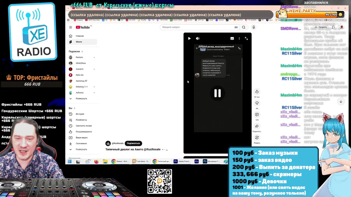Open the GPT 4o bookmark
Screen dimensions: 351x197
coord(199,20)
